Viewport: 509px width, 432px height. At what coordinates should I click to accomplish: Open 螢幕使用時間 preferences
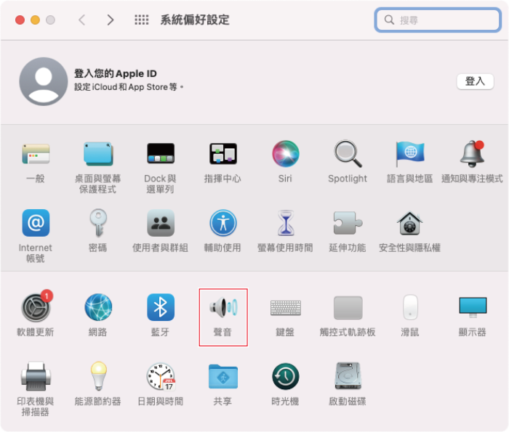click(285, 223)
